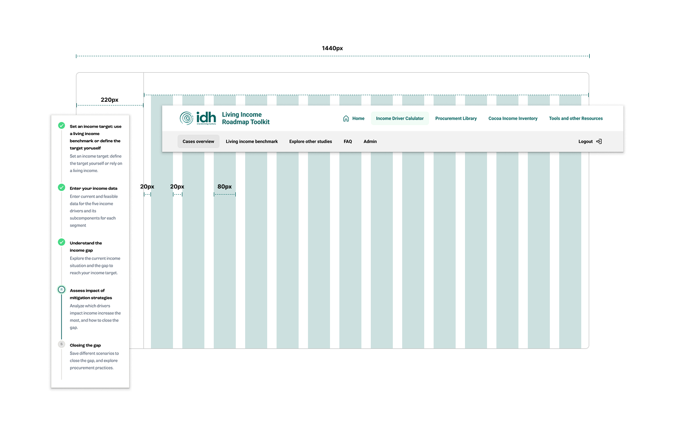This screenshot has width=675, height=438.
Task: Select step heading Closing the gap
Action: pyautogui.click(x=85, y=345)
